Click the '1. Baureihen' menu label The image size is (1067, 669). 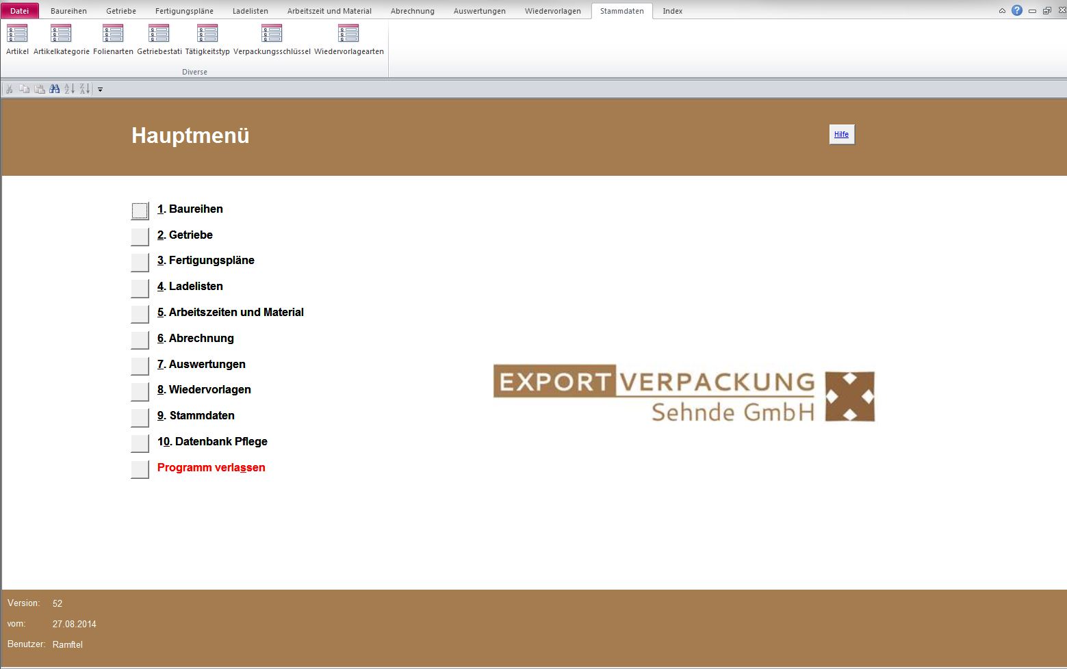[190, 209]
